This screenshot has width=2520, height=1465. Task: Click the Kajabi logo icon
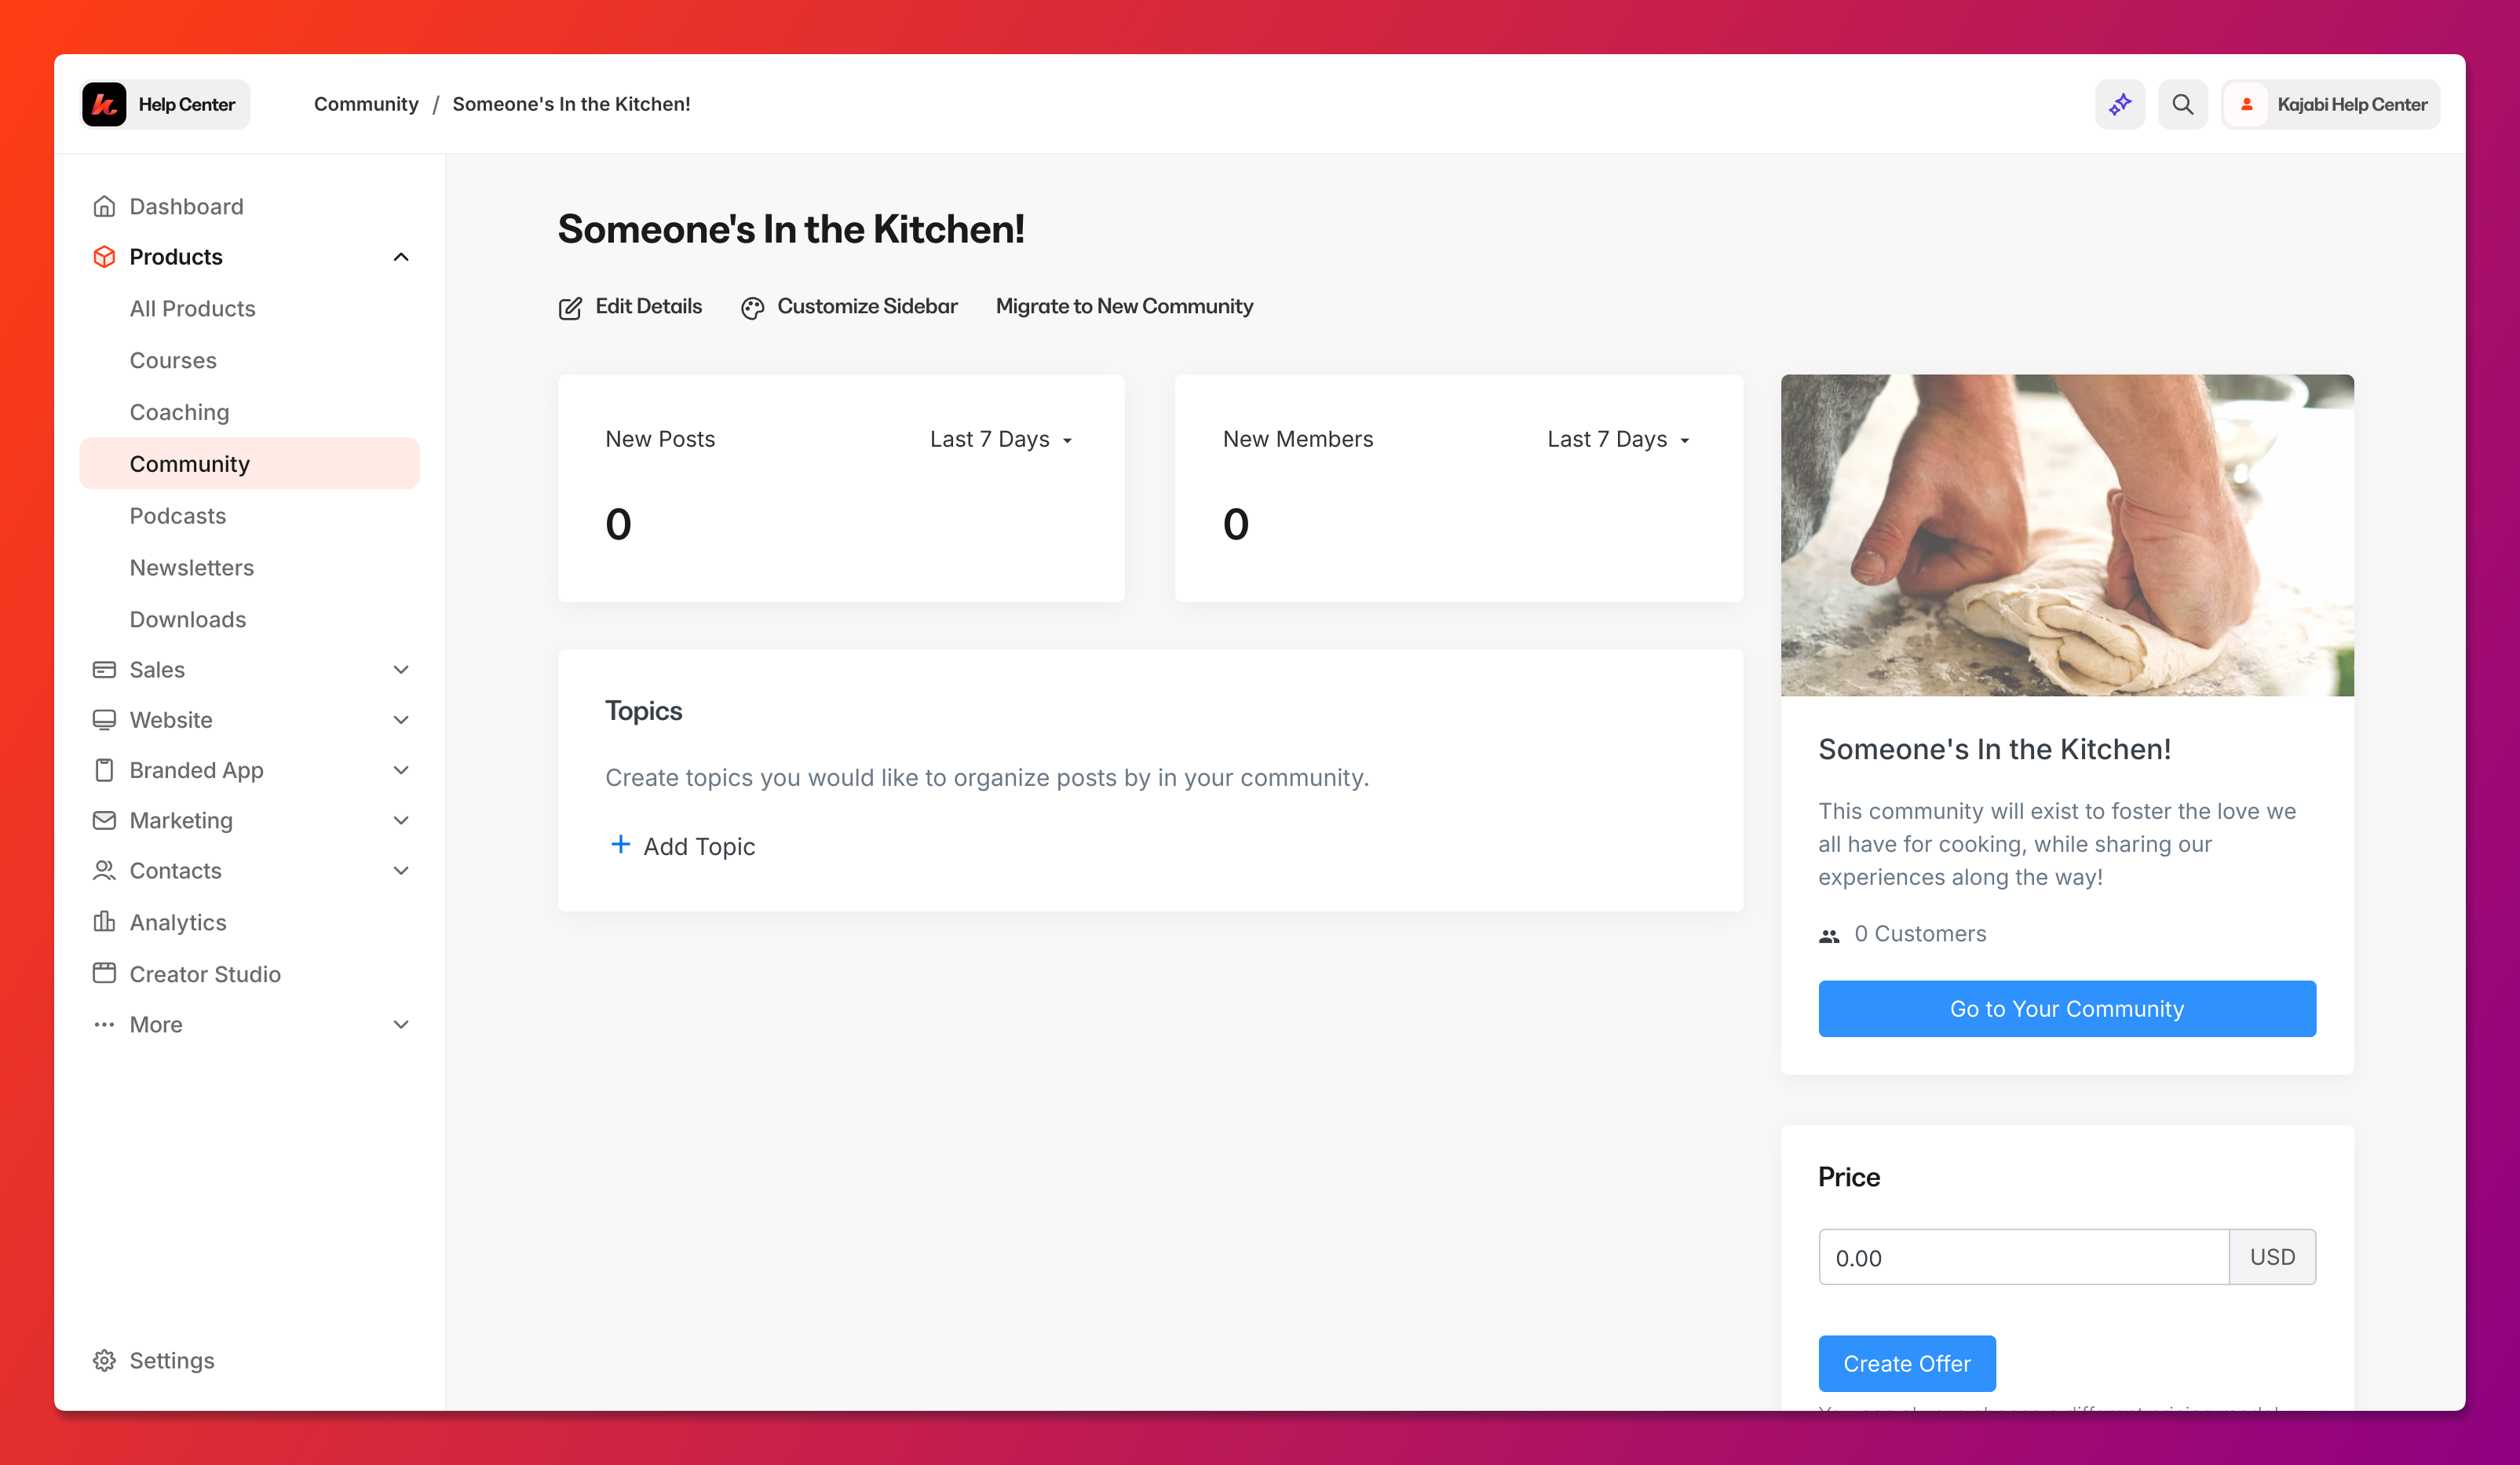click(x=104, y=104)
